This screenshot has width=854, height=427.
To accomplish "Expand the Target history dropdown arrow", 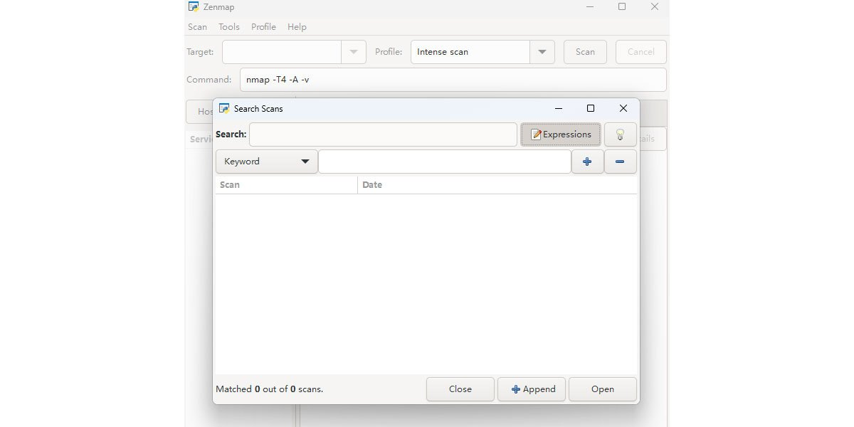I will click(354, 52).
